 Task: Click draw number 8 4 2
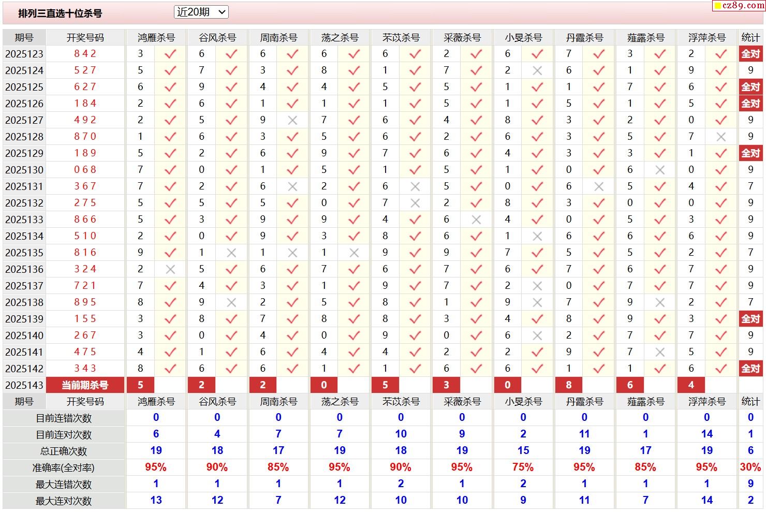tap(85, 54)
